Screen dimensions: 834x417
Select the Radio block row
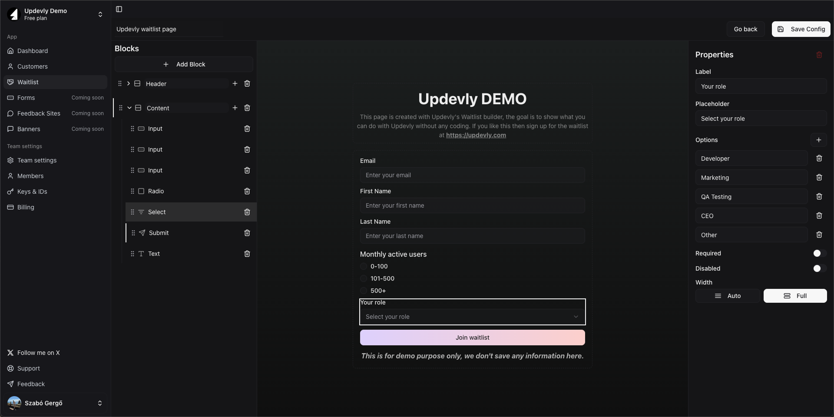(191, 191)
